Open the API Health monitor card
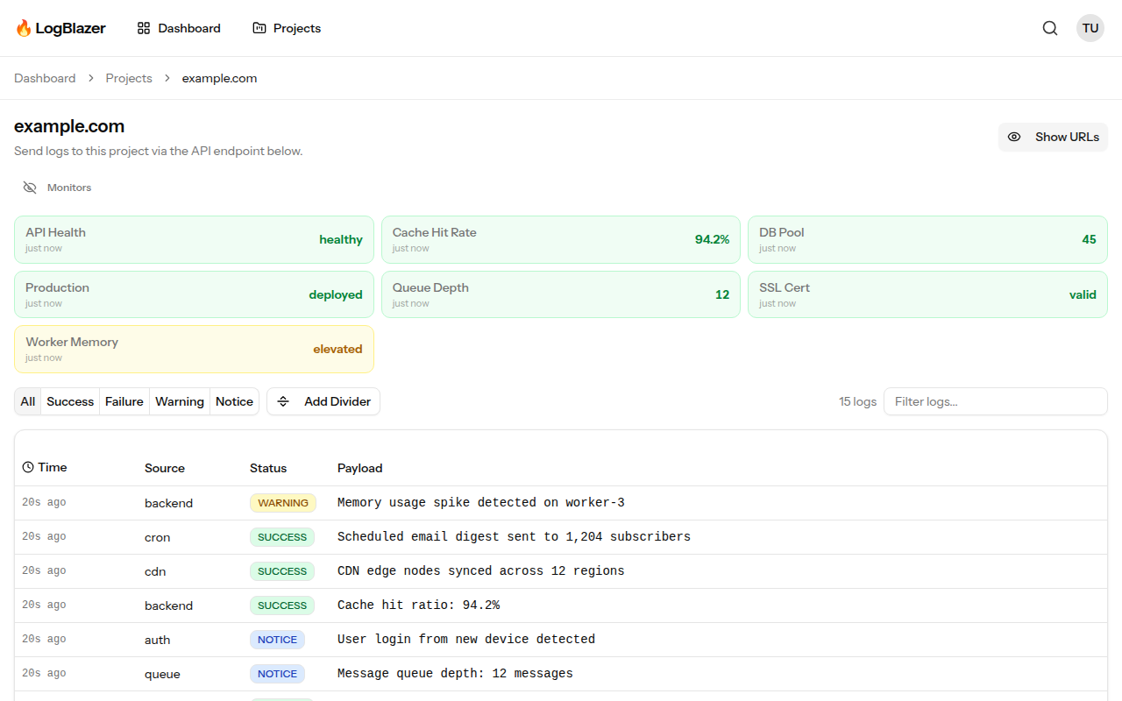This screenshot has width=1122, height=701. pos(194,239)
